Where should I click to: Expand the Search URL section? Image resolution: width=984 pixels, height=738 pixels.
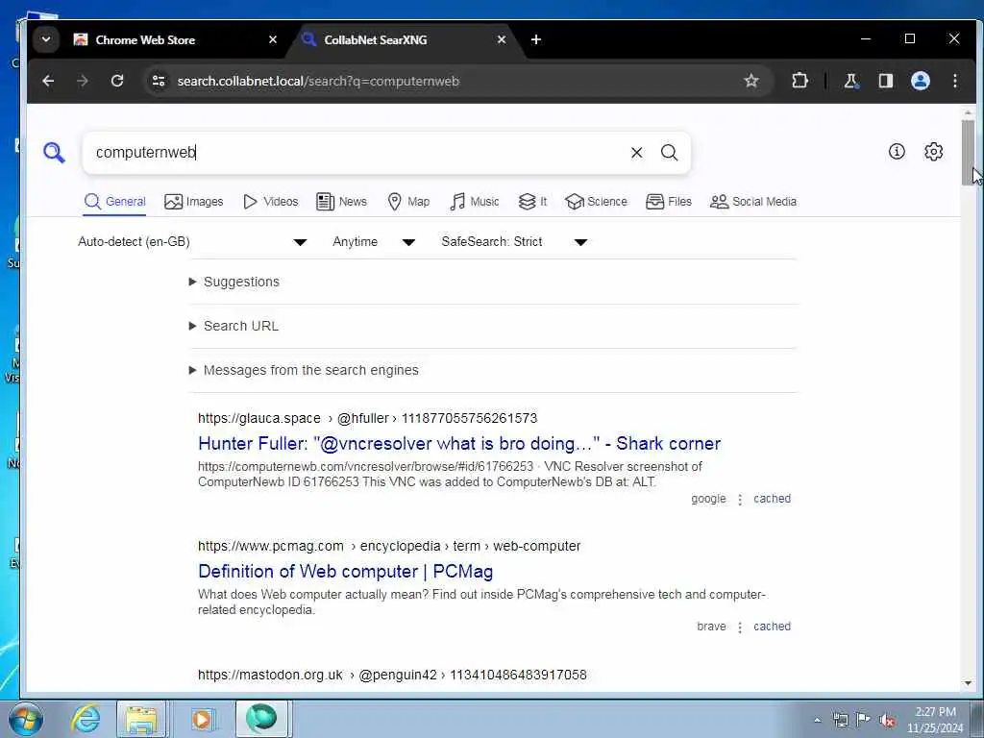click(x=234, y=326)
